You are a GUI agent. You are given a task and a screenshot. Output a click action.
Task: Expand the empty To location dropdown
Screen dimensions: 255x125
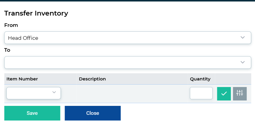click(x=128, y=62)
